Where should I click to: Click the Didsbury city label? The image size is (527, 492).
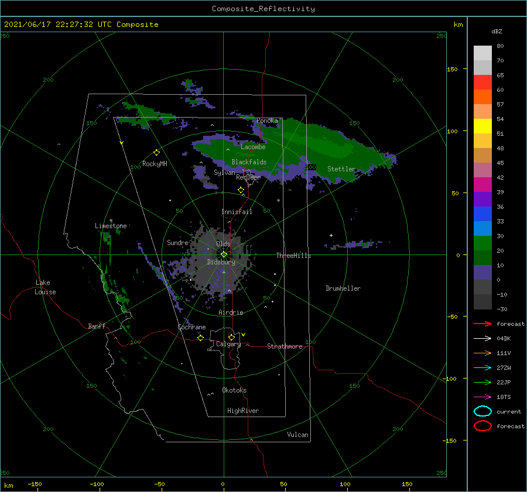(x=221, y=262)
